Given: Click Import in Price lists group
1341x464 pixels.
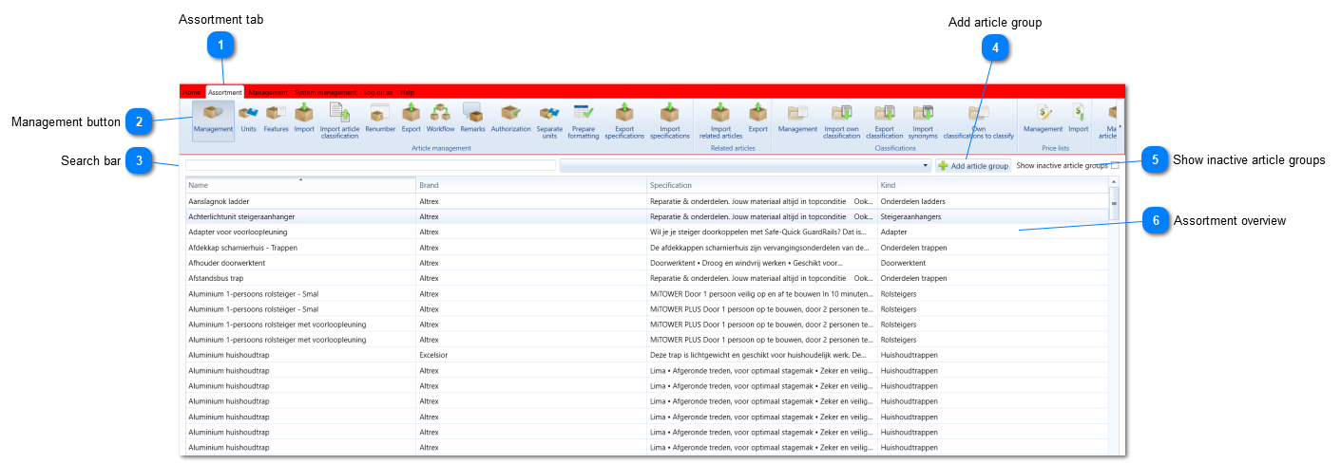Looking at the screenshot, I should (x=1079, y=118).
